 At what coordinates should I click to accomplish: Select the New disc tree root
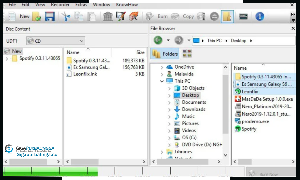[x=13, y=51]
